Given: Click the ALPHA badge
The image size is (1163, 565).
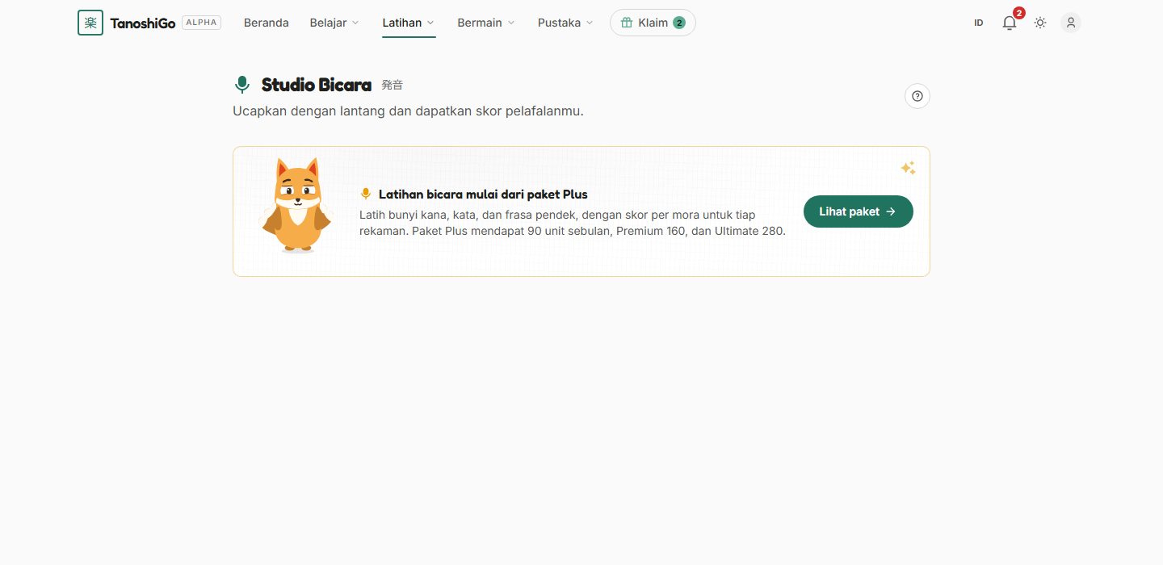Looking at the screenshot, I should [x=201, y=23].
